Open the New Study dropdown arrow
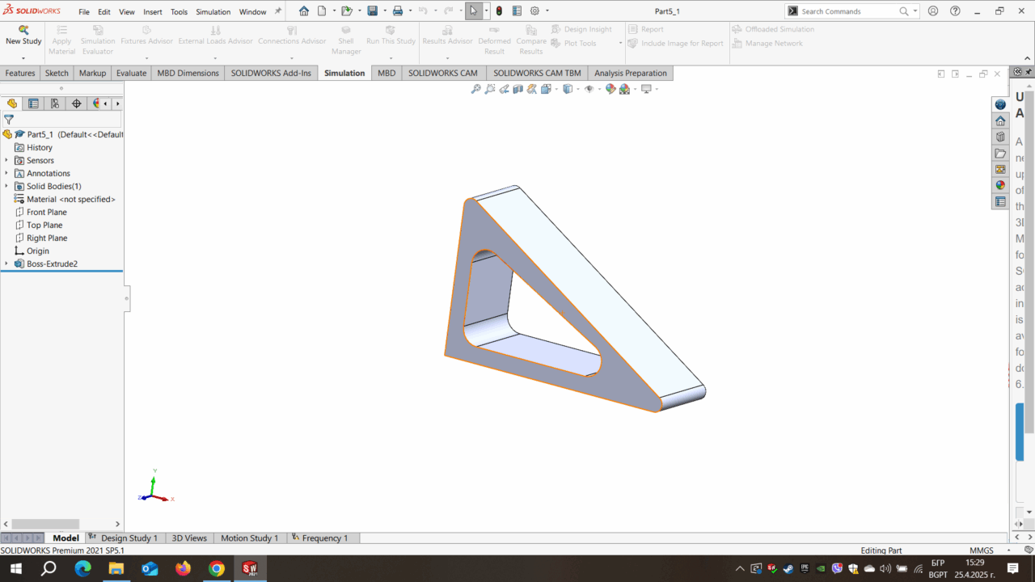Viewport: 1035px width, 582px height. [23, 58]
